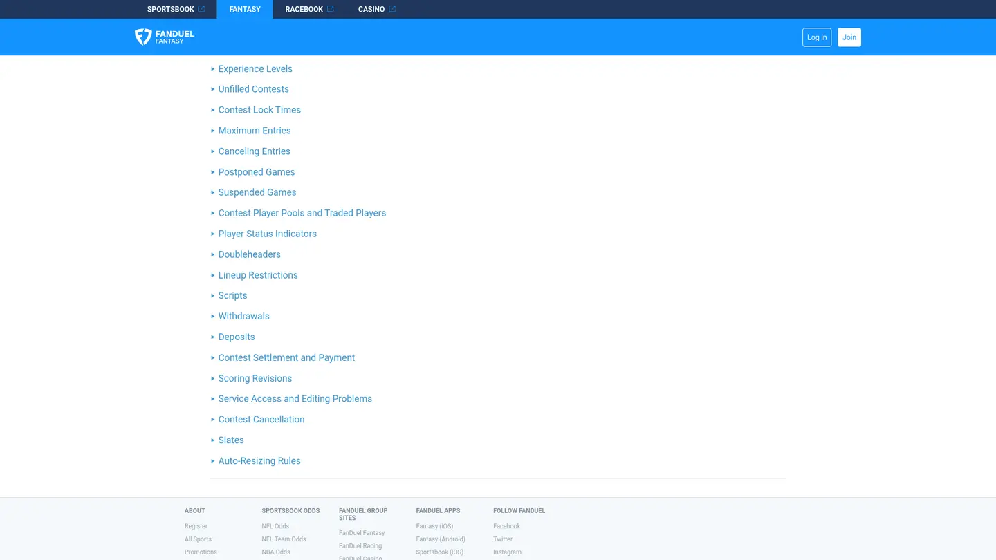Image resolution: width=996 pixels, height=560 pixels.
Task: Expand the Deposits section
Action: click(x=237, y=337)
